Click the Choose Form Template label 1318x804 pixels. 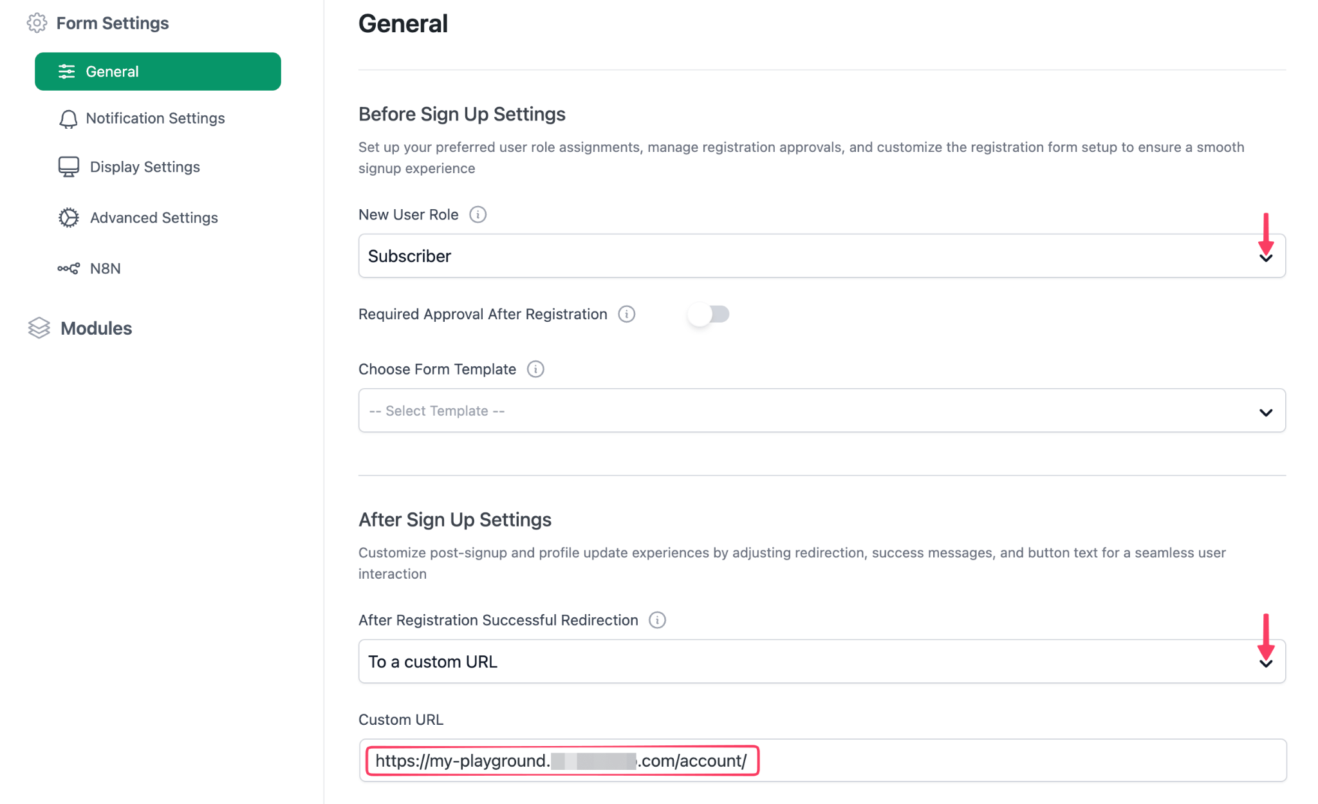click(x=437, y=369)
